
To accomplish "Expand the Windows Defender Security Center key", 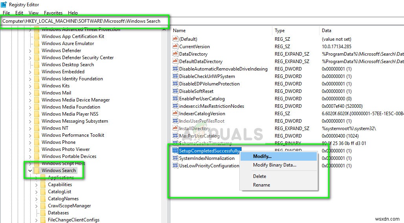I will pyautogui.click(x=30, y=58).
